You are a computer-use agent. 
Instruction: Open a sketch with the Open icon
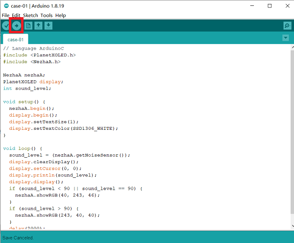38,25
